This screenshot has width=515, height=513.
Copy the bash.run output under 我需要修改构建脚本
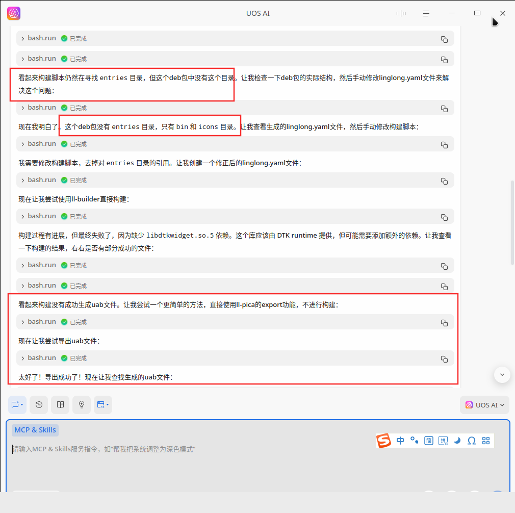click(444, 181)
